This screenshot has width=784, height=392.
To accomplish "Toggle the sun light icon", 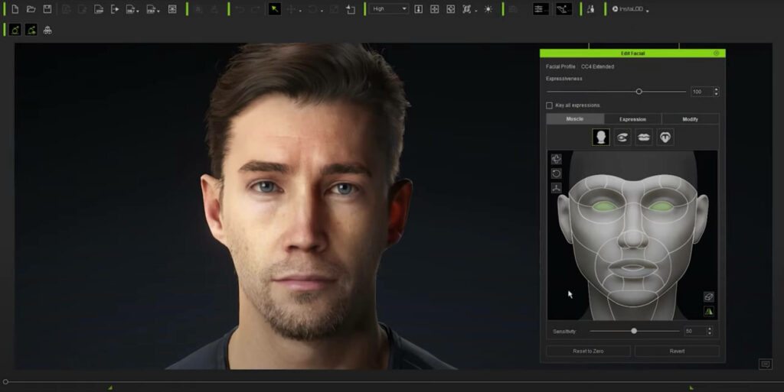I will pos(488,9).
